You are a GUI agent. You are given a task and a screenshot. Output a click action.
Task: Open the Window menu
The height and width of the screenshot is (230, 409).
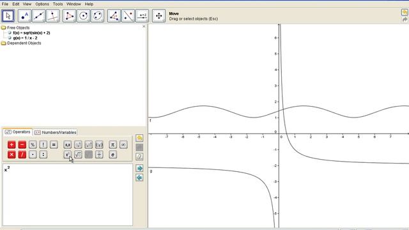pyautogui.click(x=74, y=4)
